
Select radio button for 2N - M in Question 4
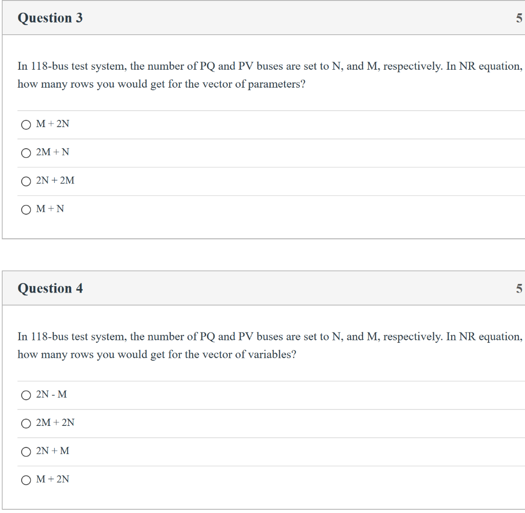[x=26, y=395]
